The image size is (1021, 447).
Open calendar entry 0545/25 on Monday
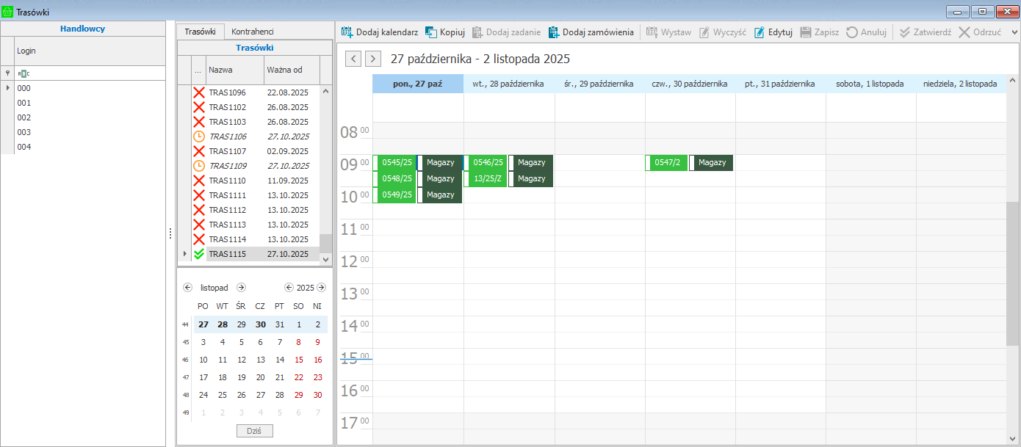(x=396, y=162)
